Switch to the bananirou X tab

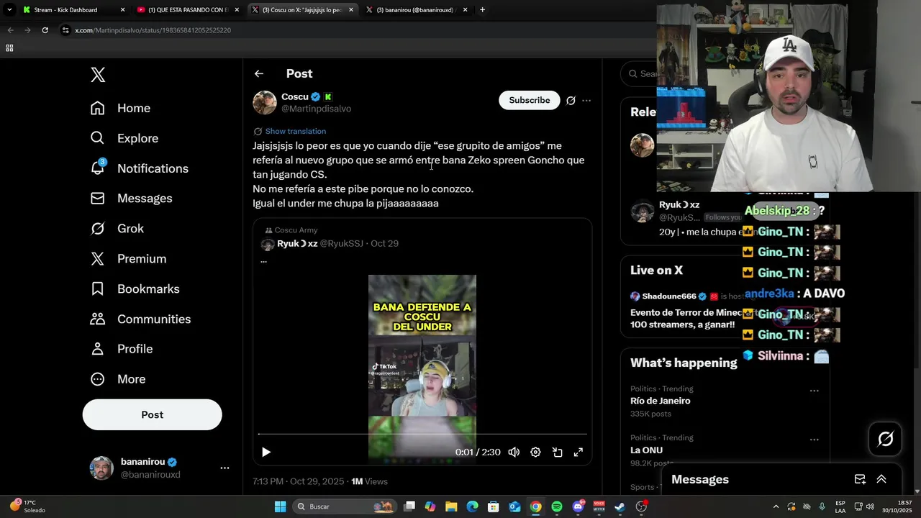tap(416, 10)
